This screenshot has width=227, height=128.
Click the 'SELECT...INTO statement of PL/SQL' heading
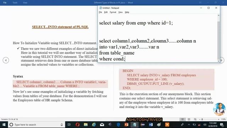pos(60,27)
